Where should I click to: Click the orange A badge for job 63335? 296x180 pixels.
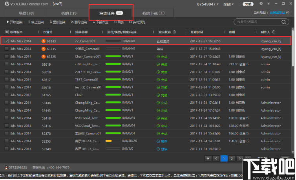(44, 49)
